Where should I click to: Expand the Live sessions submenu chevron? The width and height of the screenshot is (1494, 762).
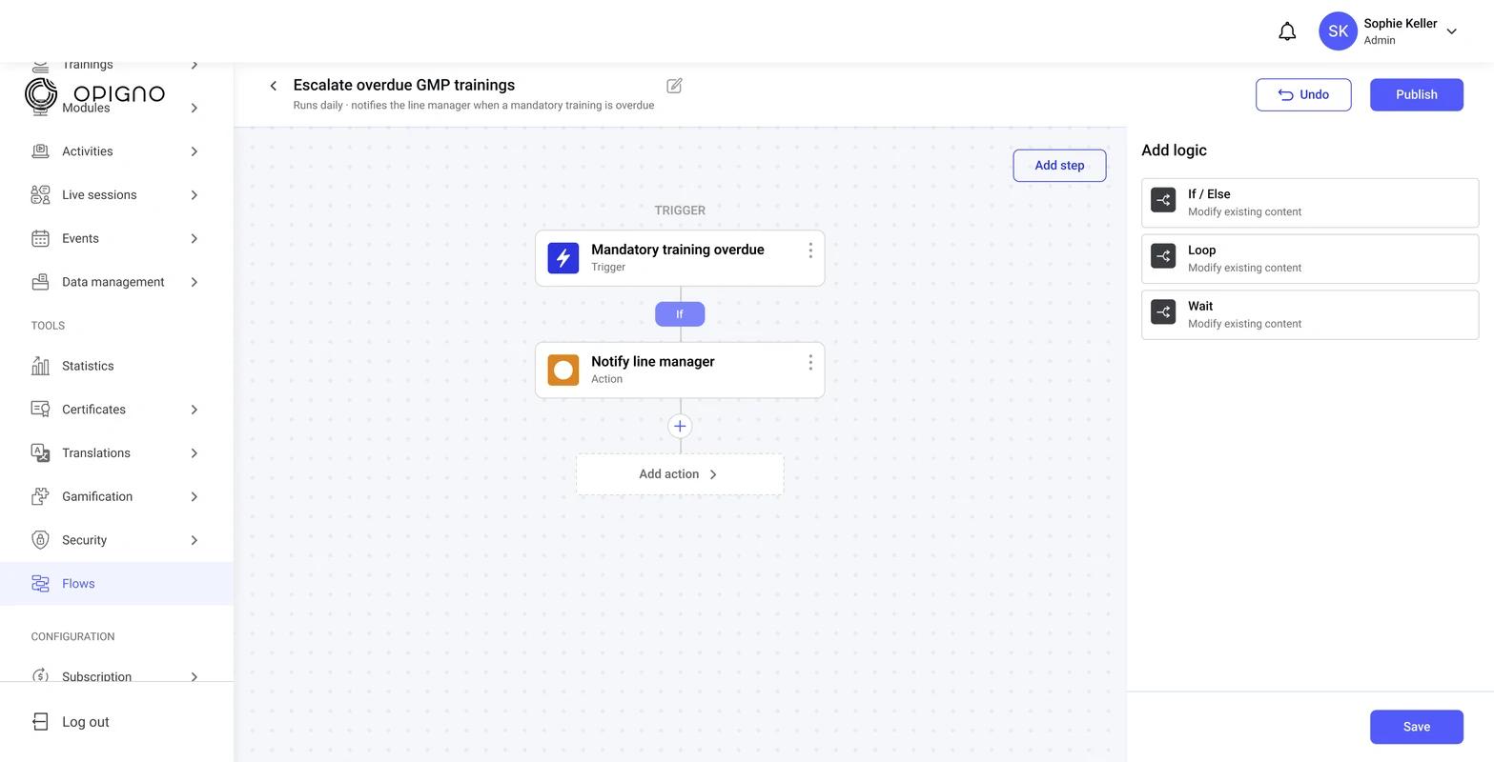[194, 195]
